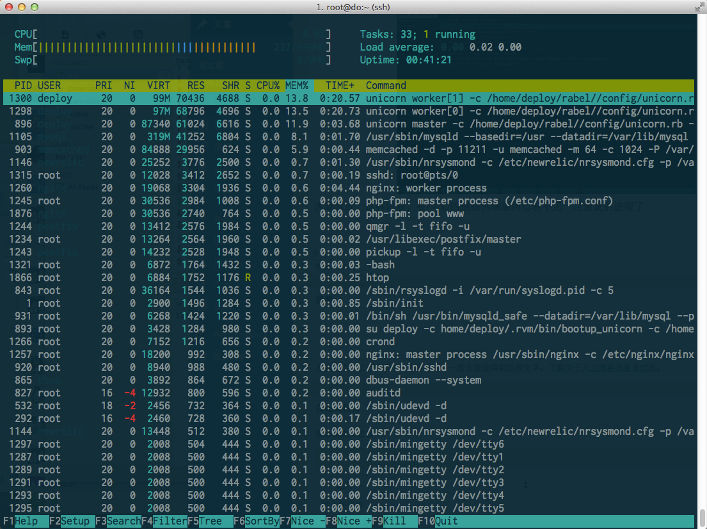The height and width of the screenshot is (529, 707).
Task: Select the /usr/sbin/sshd process row
Action: (x=349, y=368)
